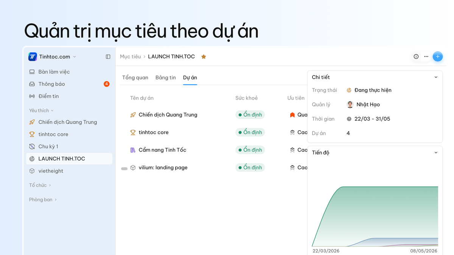Select the Dự án tab
The height and width of the screenshot is (255, 454).
[x=190, y=77]
